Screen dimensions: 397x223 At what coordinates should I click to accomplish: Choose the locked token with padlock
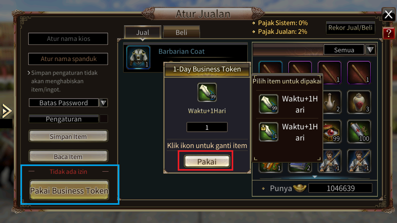click(269, 132)
